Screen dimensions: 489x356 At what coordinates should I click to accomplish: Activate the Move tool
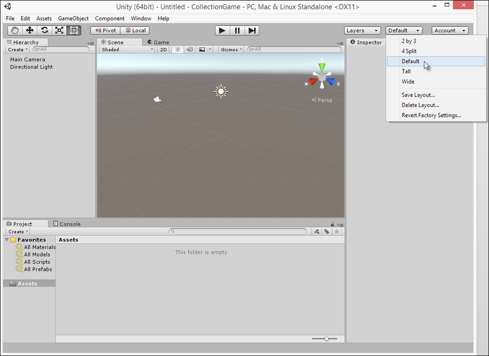pos(29,30)
